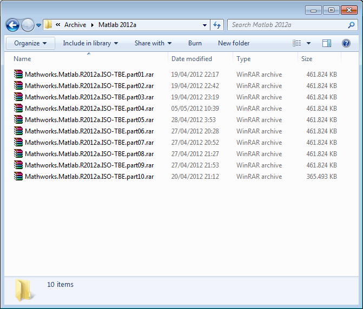The width and height of the screenshot is (363, 309).
Task: Click the WinRAR icon of part03.rar
Action: click(x=18, y=97)
